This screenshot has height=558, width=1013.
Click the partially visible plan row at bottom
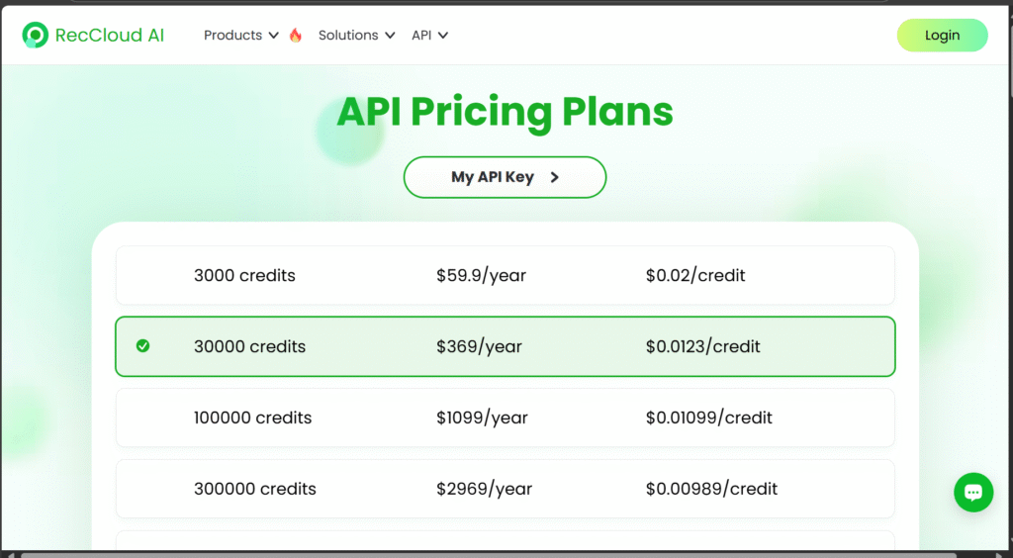505,540
